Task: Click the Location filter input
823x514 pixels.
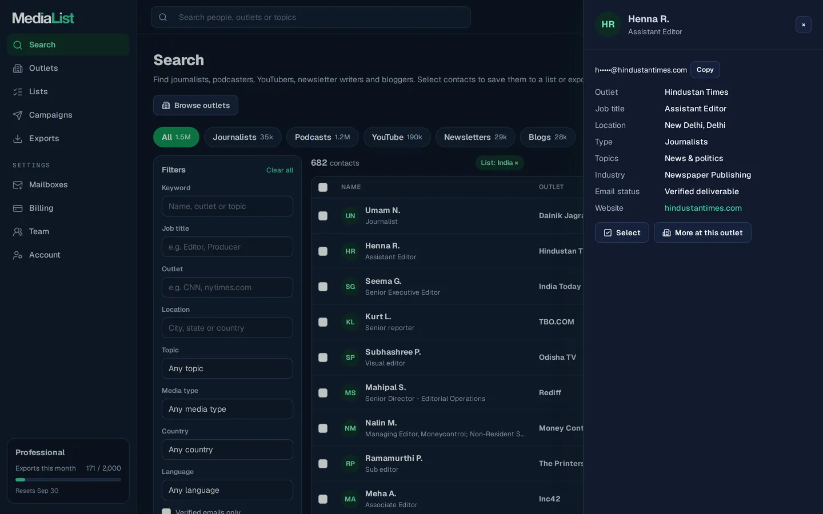Action: 227,328
